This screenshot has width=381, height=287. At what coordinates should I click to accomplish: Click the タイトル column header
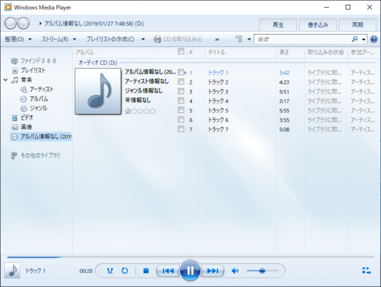pos(241,52)
